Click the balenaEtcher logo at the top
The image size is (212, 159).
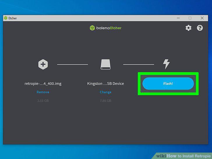click(x=106, y=28)
